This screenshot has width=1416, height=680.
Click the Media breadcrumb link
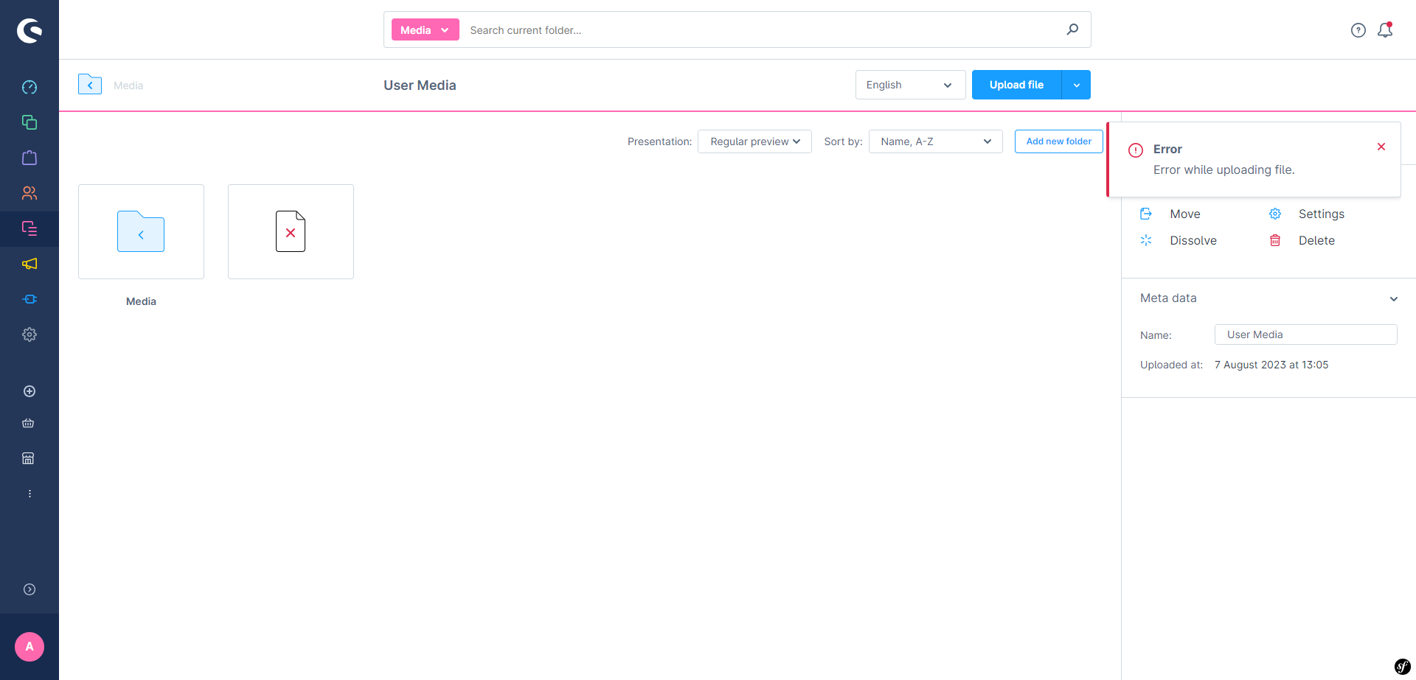pos(128,85)
